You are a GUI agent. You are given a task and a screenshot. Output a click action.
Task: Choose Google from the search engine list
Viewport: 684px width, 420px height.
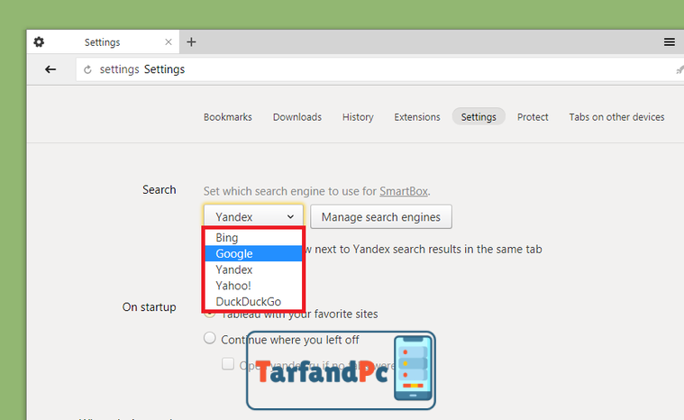(253, 253)
